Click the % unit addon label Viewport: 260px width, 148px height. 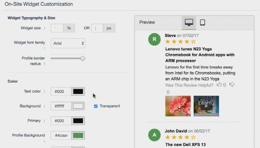coord(69,28)
